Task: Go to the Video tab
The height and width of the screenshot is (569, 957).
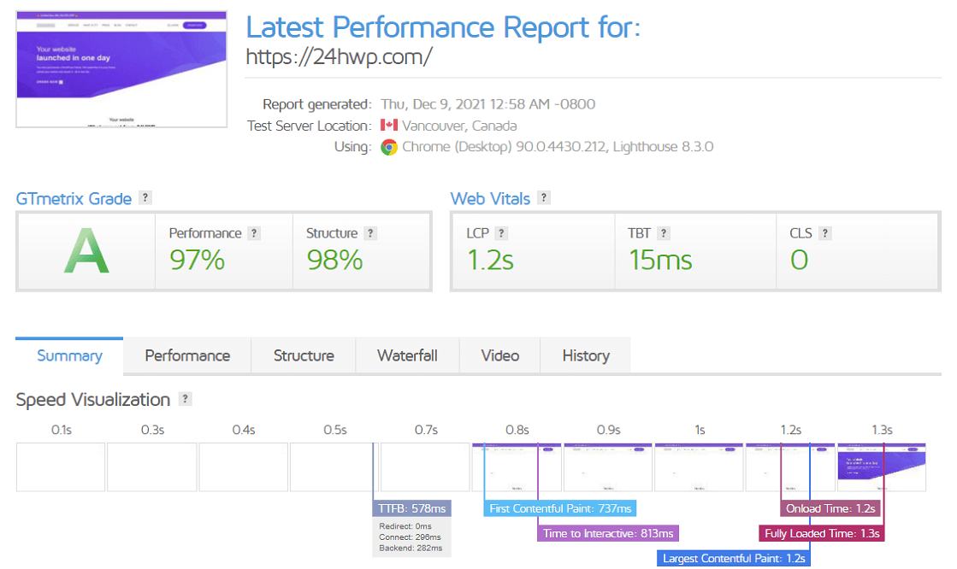Action: 500,355
